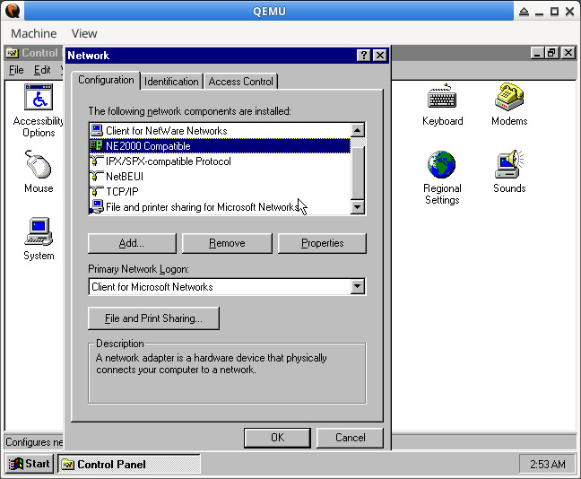Switch to the Configuration tab
Viewport: 581px width, 479px height.
coord(106,80)
